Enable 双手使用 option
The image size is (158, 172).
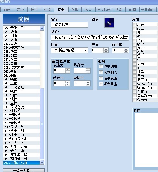coord(101,66)
